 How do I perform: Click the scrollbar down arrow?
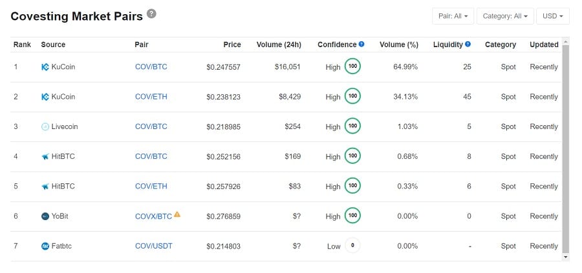(x=566, y=256)
